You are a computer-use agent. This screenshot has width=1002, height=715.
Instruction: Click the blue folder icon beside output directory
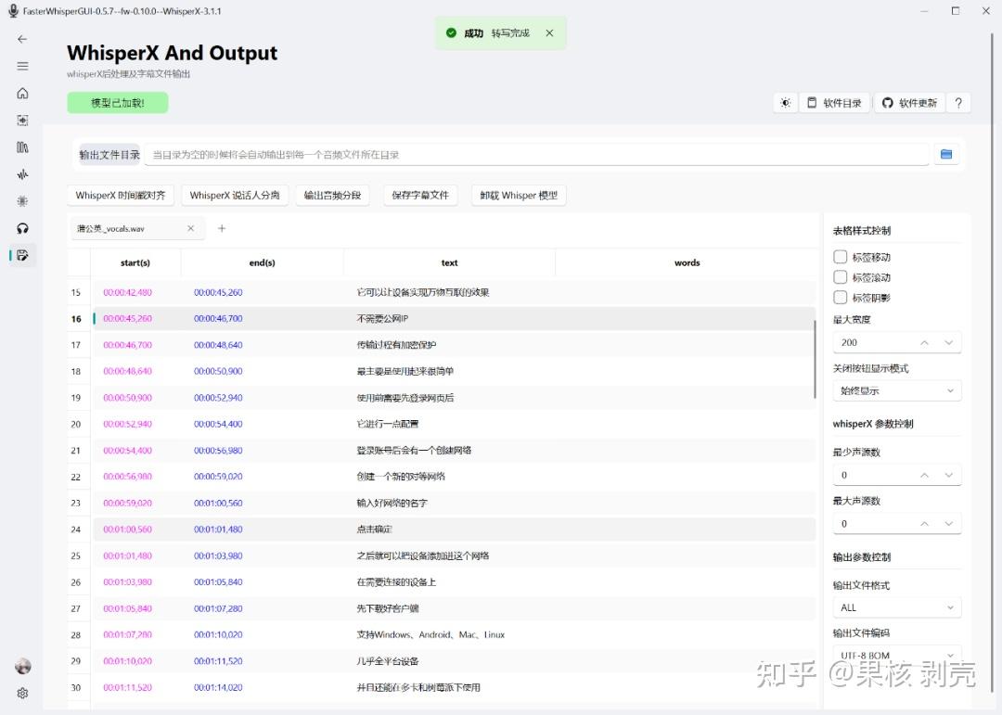pos(946,154)
